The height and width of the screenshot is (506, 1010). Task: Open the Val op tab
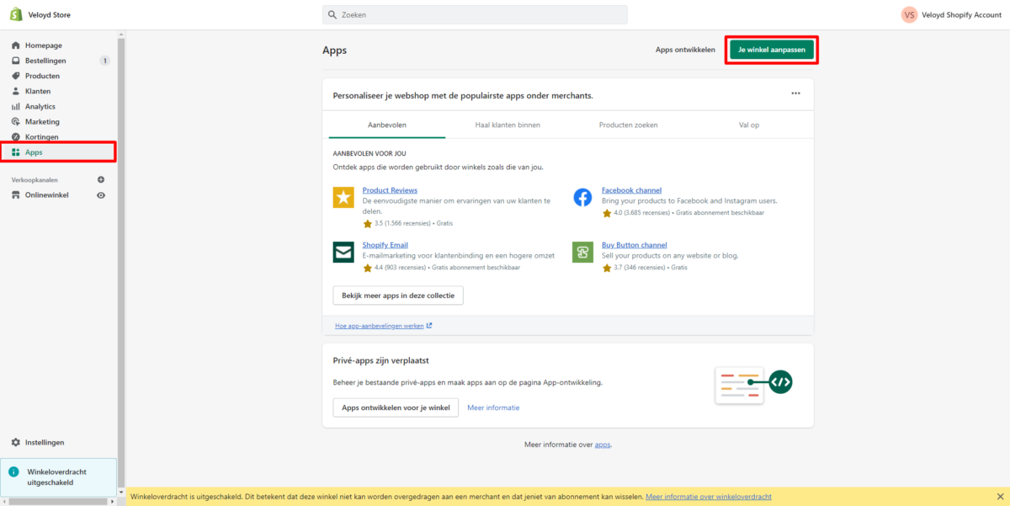(749, 125)
